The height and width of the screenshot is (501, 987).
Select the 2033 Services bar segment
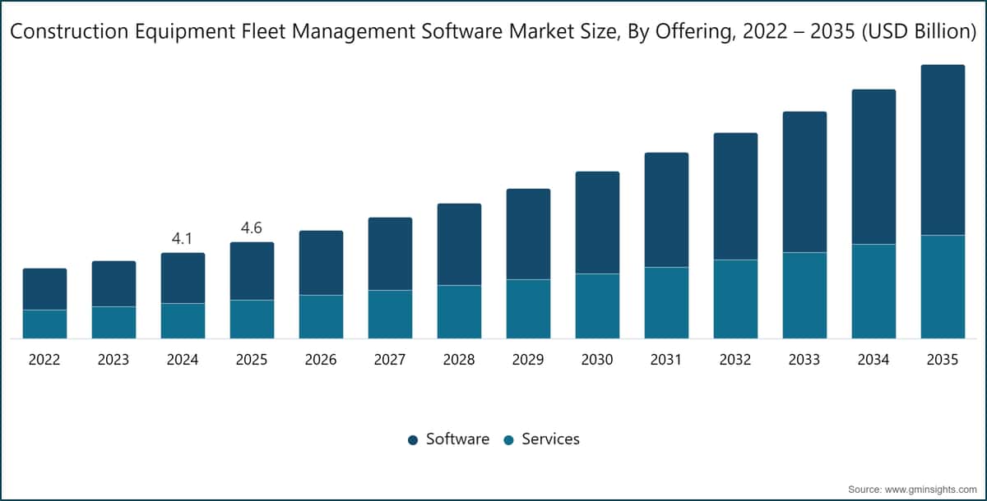804,296
